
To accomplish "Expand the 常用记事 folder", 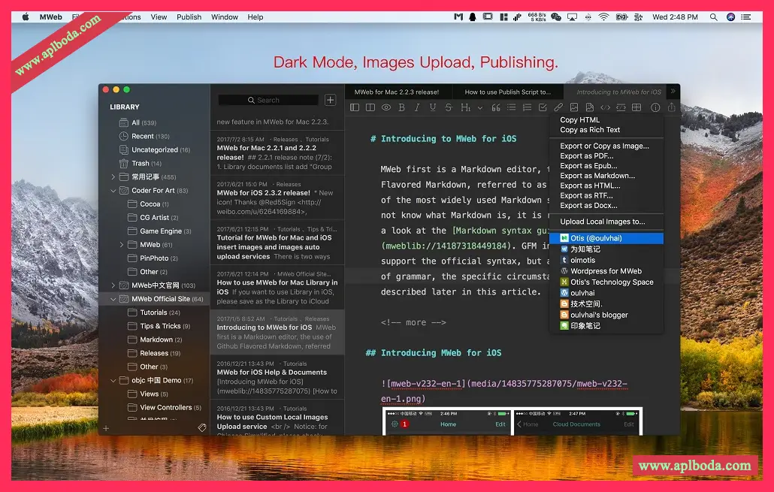I will (x=113, y=177).
